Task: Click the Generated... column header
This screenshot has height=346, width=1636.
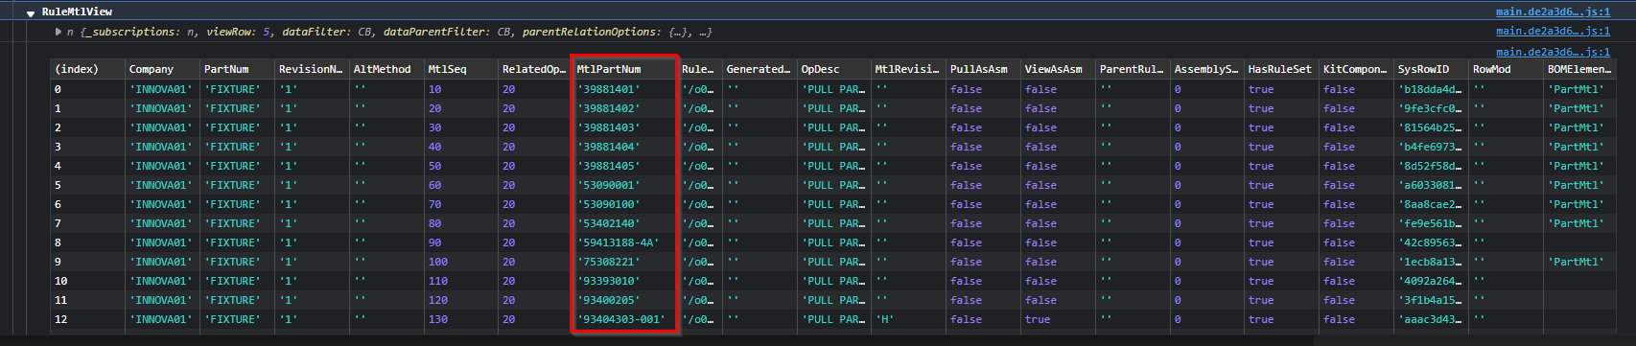Action: [x=760, y=69]
